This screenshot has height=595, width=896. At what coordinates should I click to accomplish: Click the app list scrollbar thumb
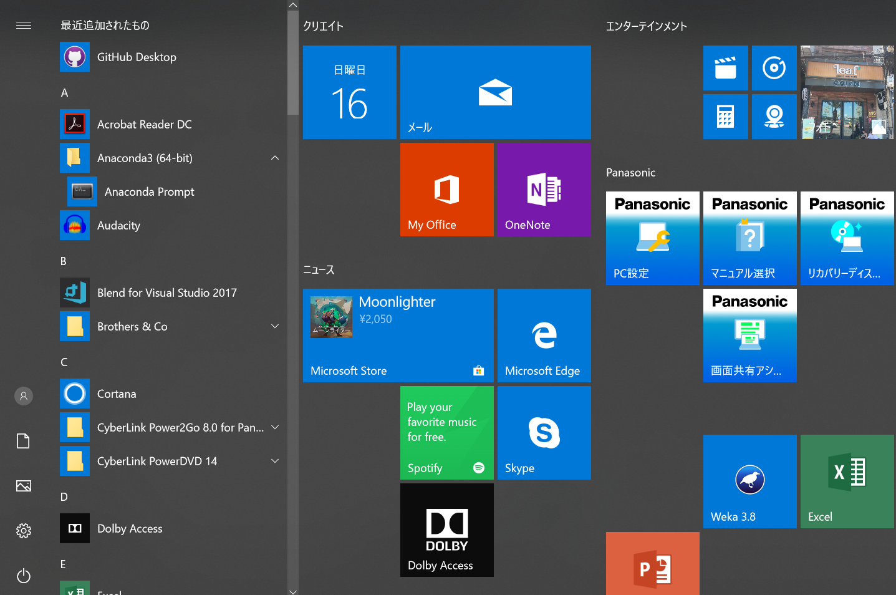coord(293,62)
